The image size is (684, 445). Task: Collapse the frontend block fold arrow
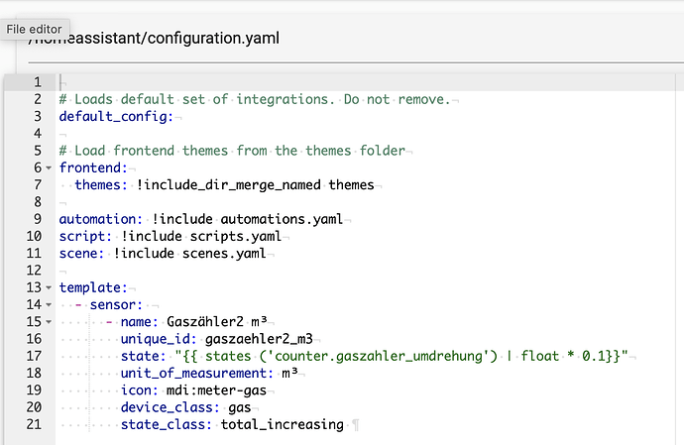pyautogui.click(x=49, y=167)
